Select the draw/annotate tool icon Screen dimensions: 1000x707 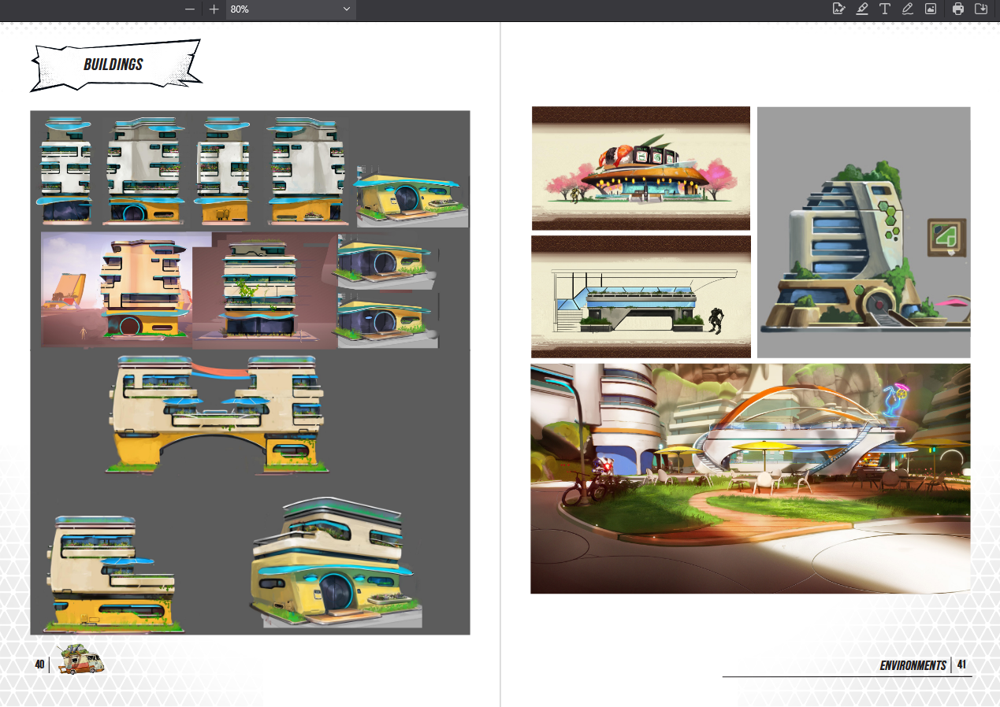pyautogui.click(x=838, y=9)
